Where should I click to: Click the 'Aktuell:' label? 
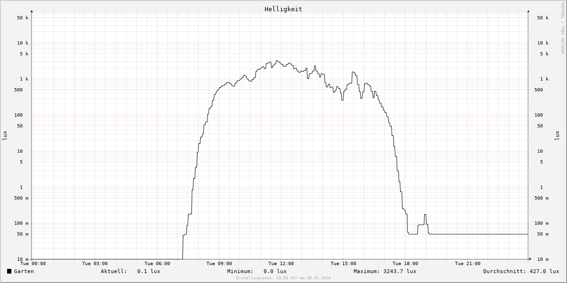(114, 271)
